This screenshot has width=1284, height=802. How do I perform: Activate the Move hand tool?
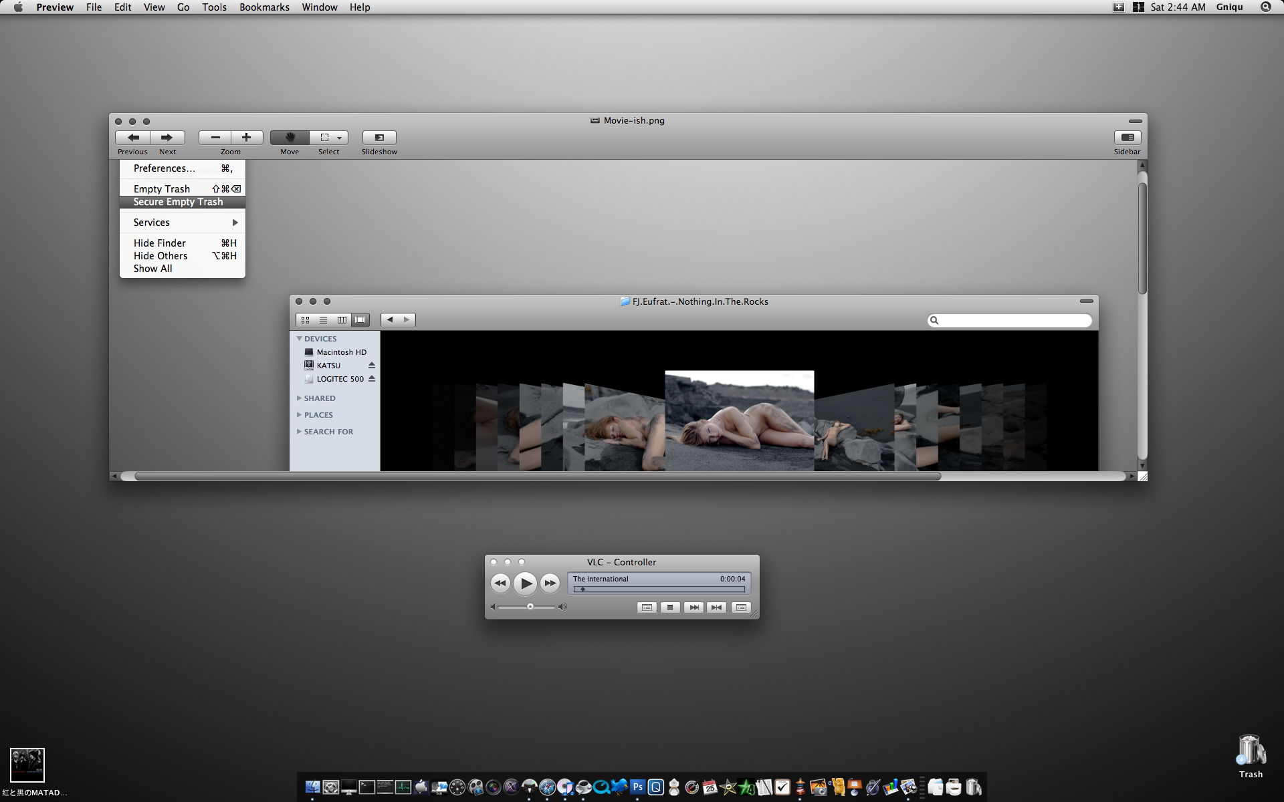coord(290,138)
